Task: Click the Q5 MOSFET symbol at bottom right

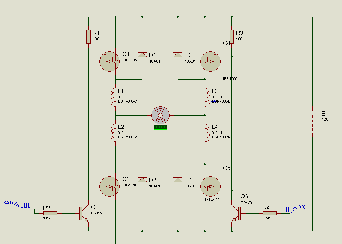Action: (210, 186)
